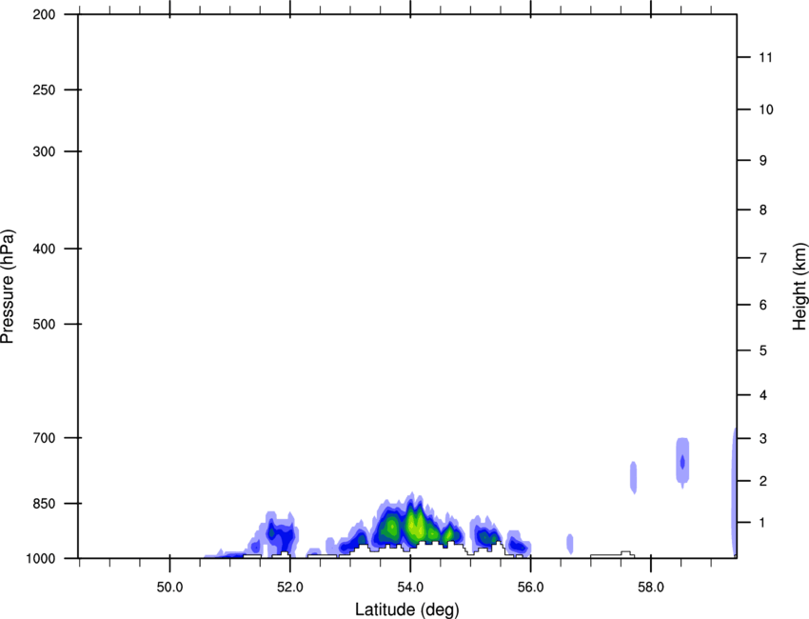
Task: Select the 200 pressure tick label
Action: tap(45, 14)
